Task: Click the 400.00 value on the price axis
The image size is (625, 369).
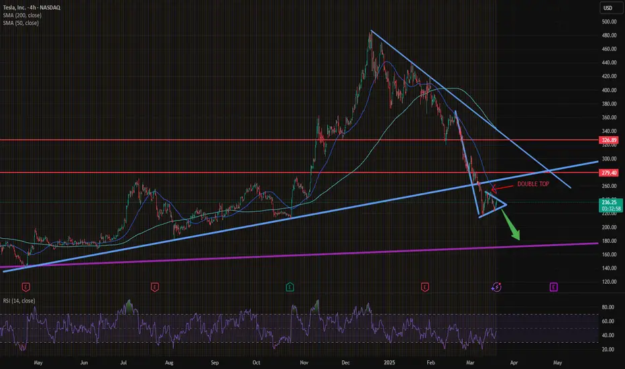Action: pyautogui.click(x=609, y=90)
